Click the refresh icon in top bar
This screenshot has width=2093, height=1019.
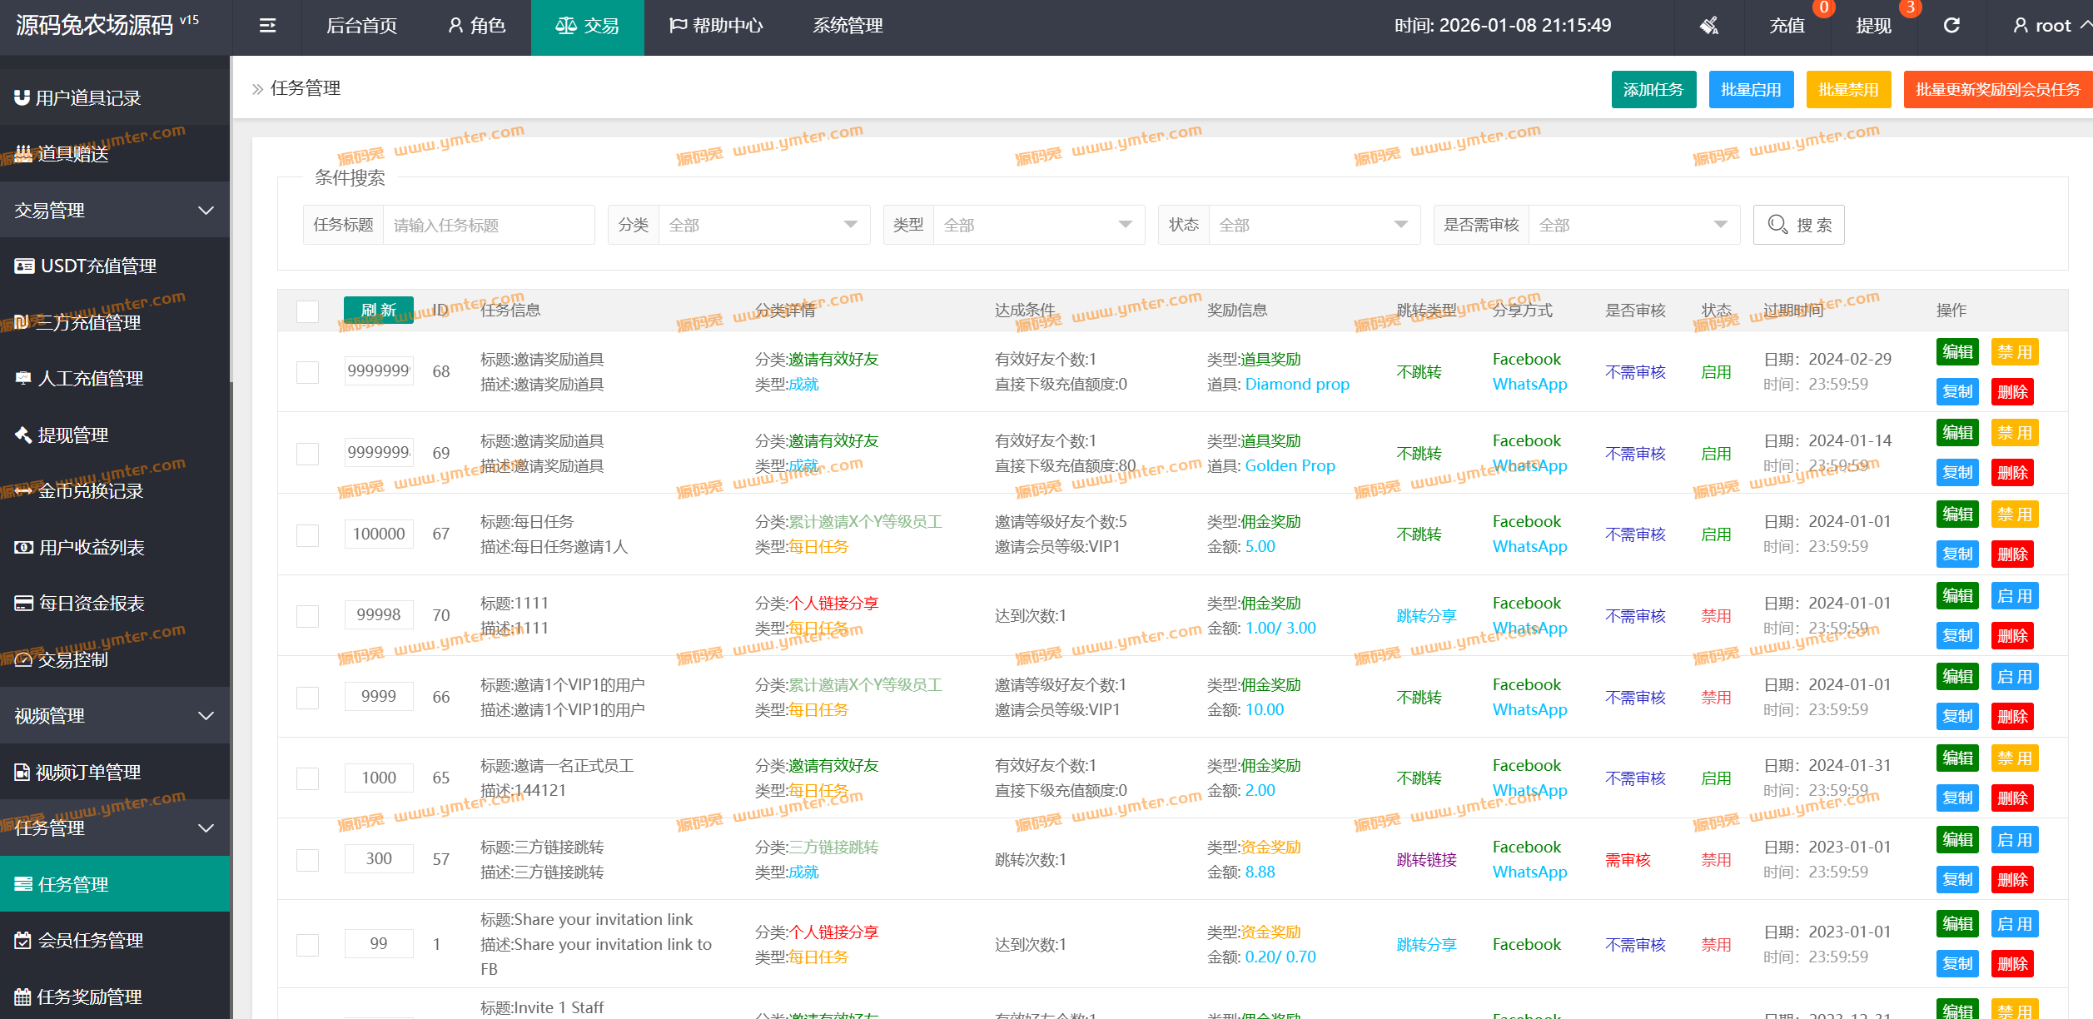pos(1951,26)
